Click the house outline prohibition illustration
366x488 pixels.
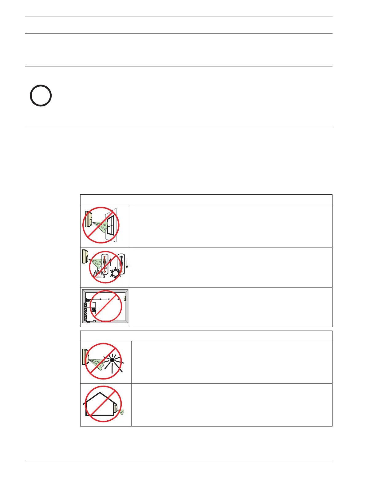(103, 404)
